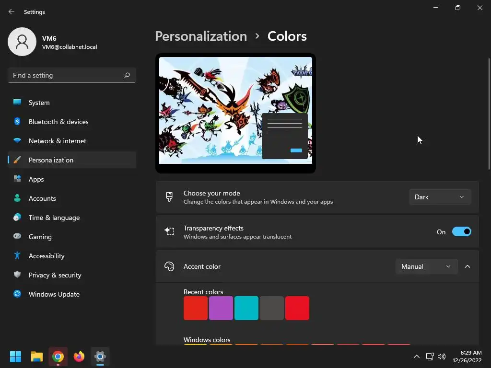Image resolution: width=491 pixels, height=368 pixels.
Task: Click the Find a setting field
Action: 72,75
